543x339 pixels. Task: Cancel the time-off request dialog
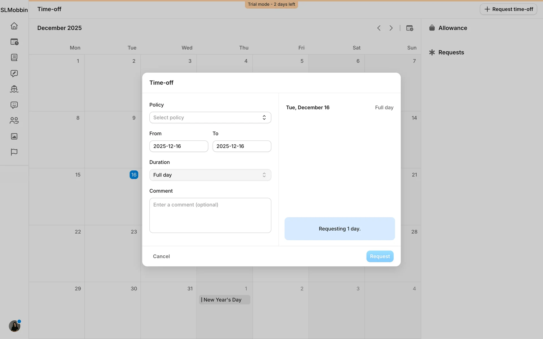[161, 256]
